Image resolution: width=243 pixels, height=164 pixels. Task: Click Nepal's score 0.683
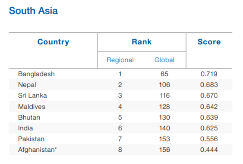[209, 85]
